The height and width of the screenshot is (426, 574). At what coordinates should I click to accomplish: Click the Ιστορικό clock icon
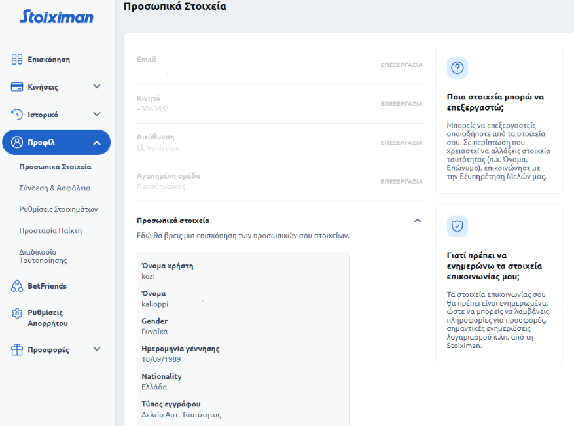[x=17, y=115]
